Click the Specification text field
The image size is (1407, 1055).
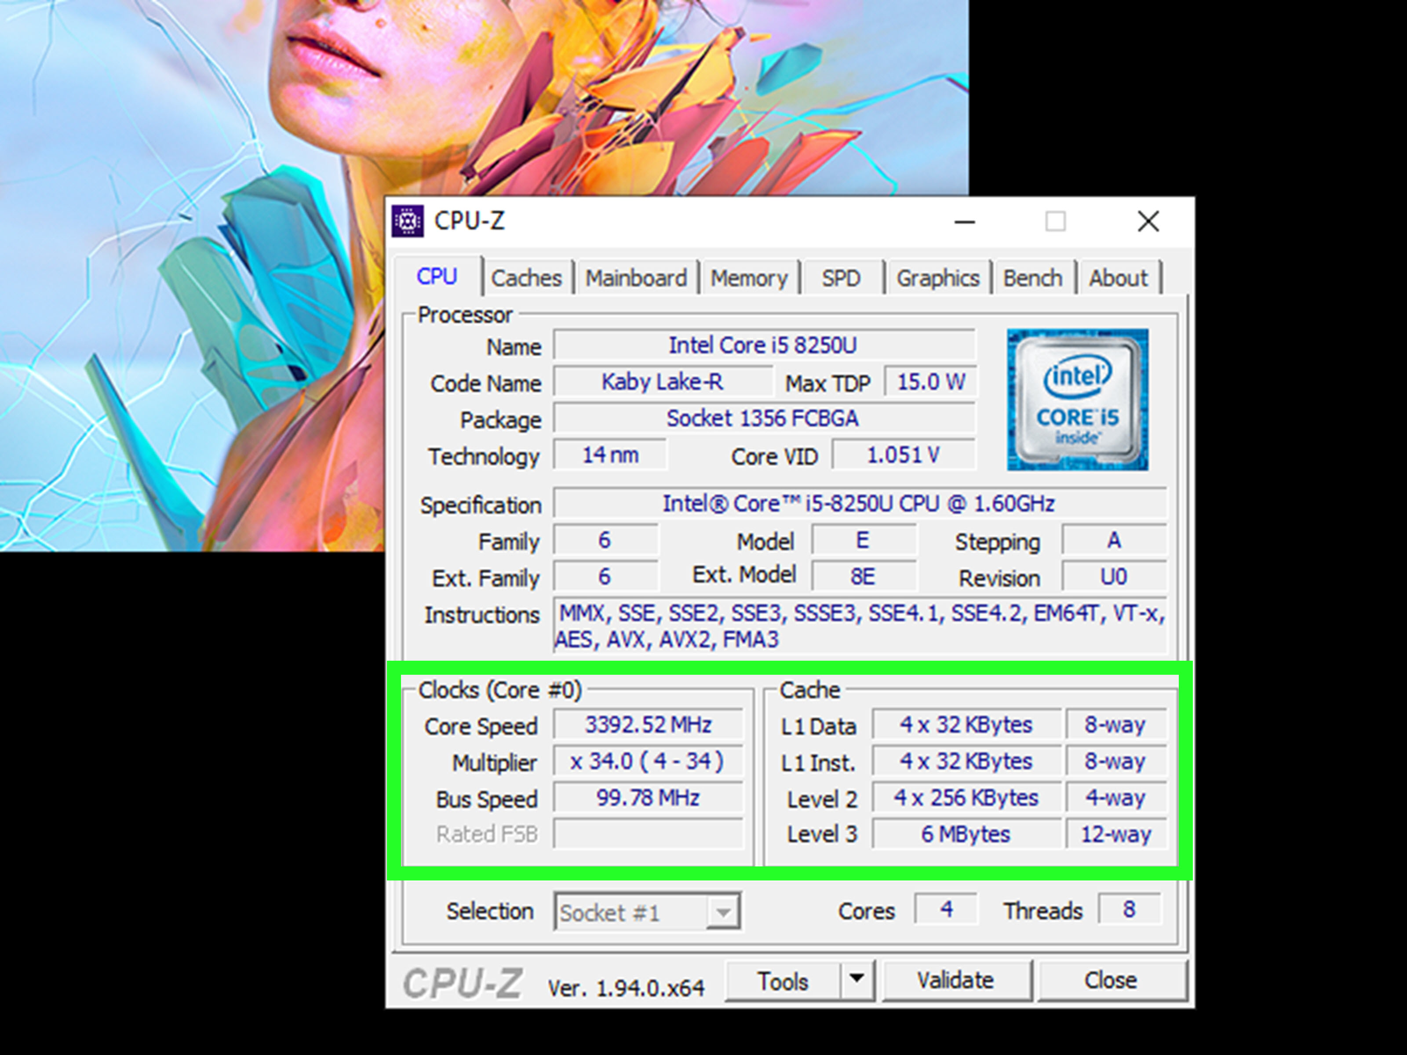pyautogui.click(x=859, y=504)
